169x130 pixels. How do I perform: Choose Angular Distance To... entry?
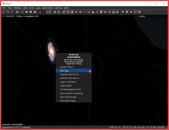[74, 74]
